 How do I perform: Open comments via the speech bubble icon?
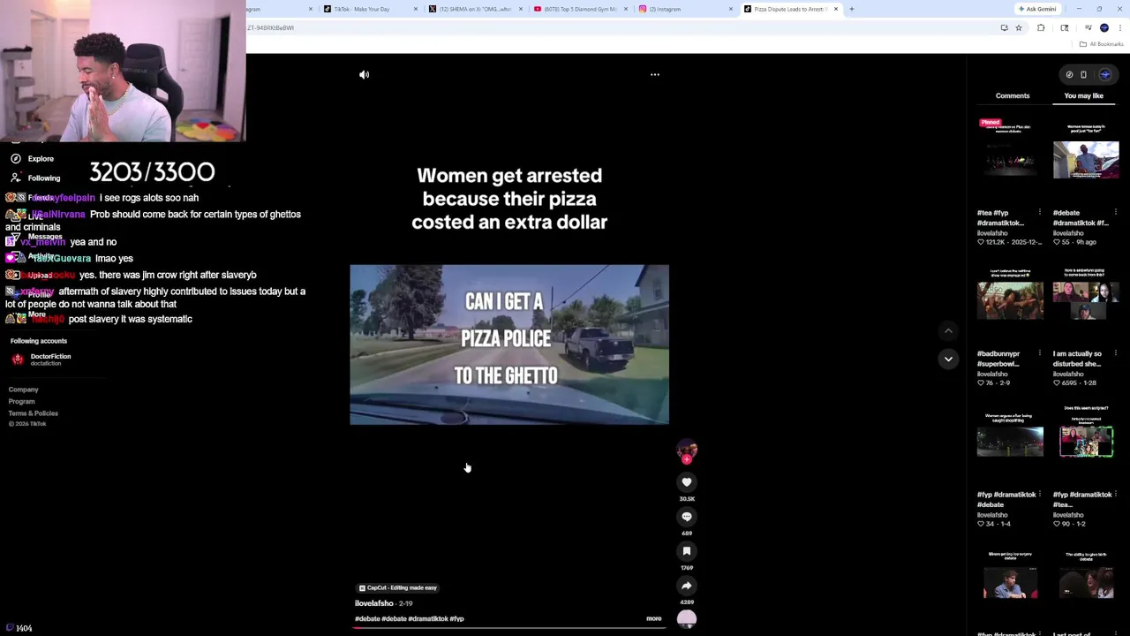687,517
